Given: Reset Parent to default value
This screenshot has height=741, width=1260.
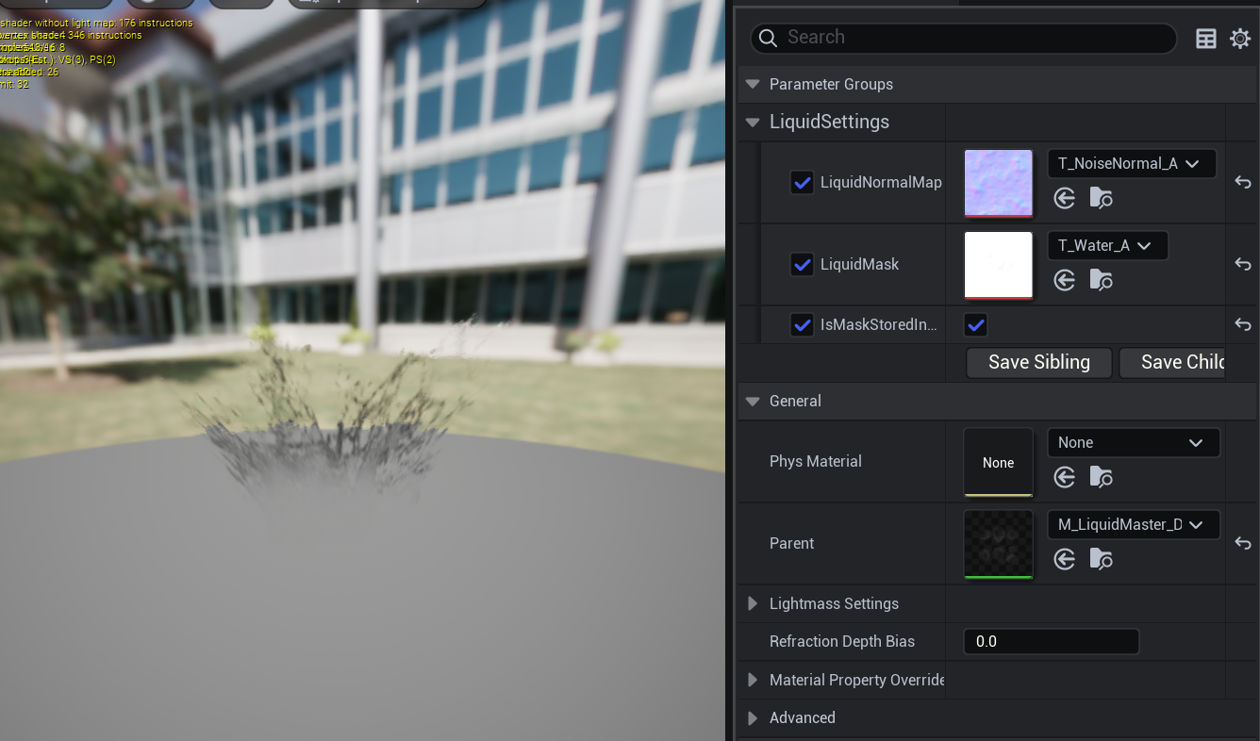Looking at the screenshot, I should pyautogui.click(x=1243, y=544).
